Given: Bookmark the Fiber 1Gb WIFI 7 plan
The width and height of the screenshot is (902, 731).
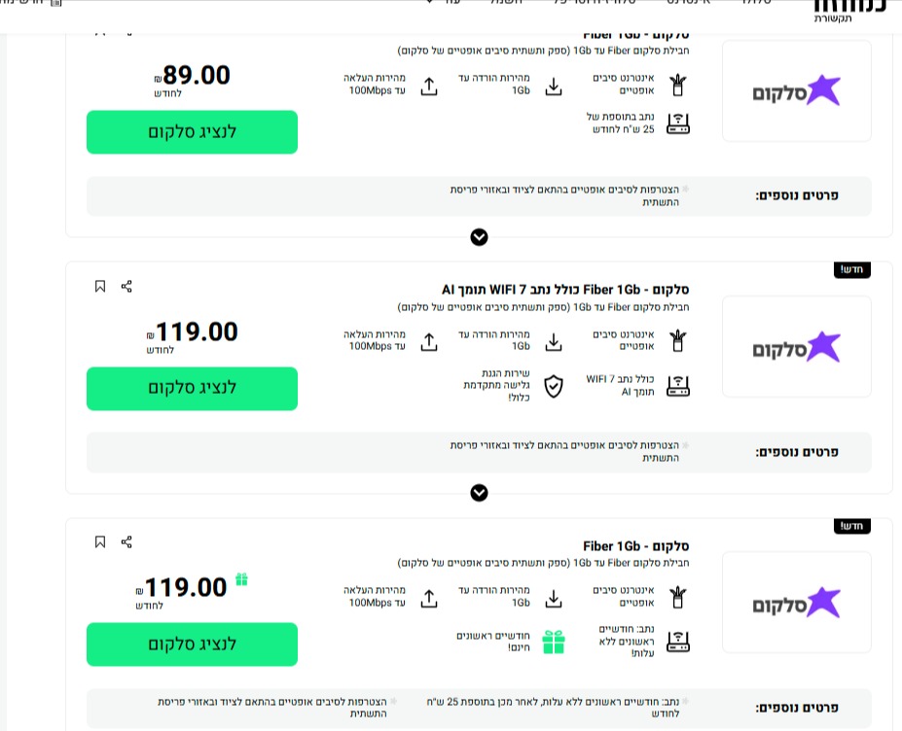Looking at the screenshot, I should [x=100, y=287].
